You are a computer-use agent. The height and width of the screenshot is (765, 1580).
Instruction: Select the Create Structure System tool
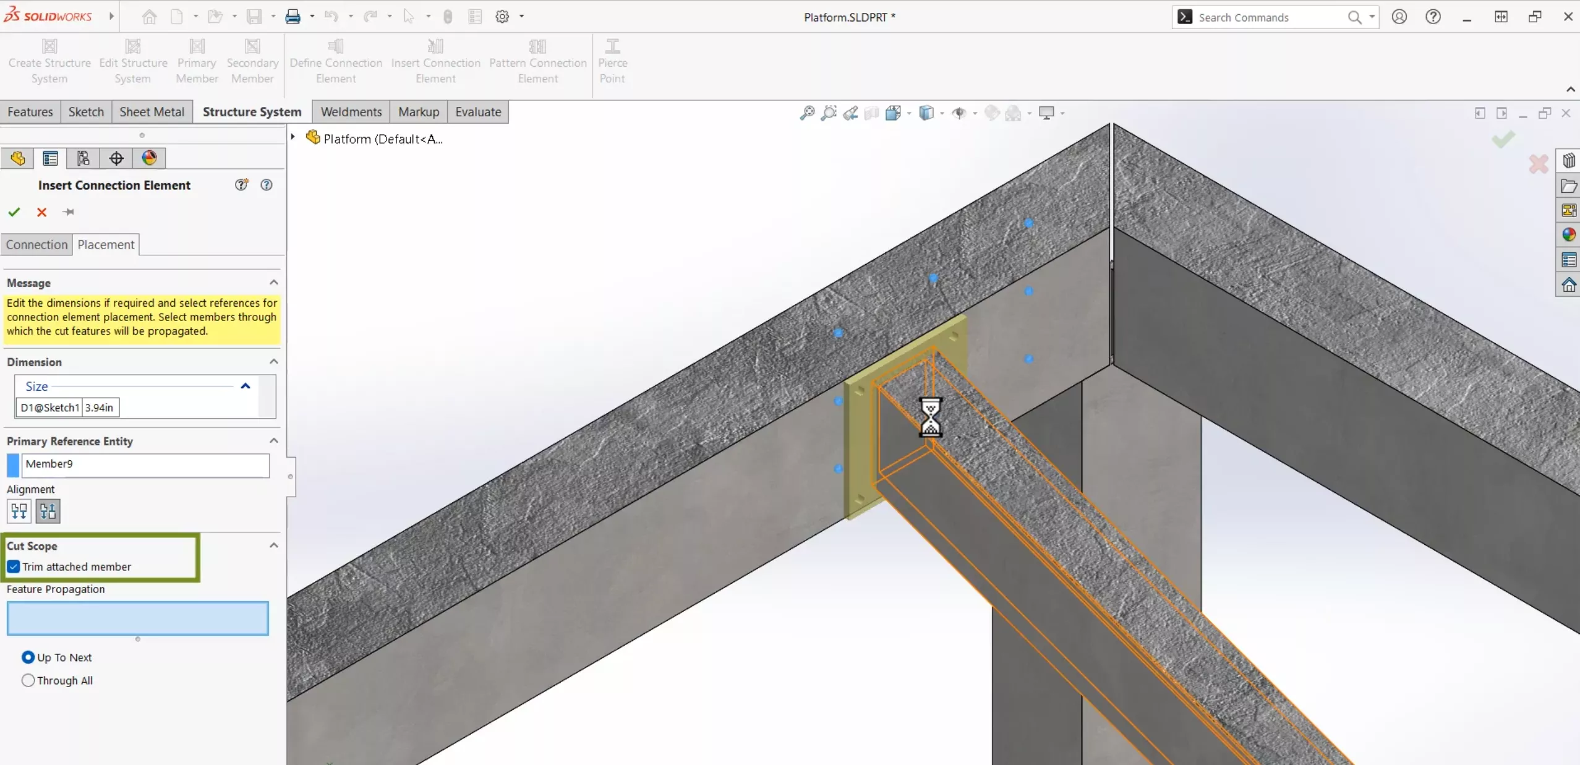48,61
